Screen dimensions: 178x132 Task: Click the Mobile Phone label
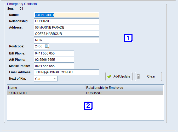click(x=20, y=66)
